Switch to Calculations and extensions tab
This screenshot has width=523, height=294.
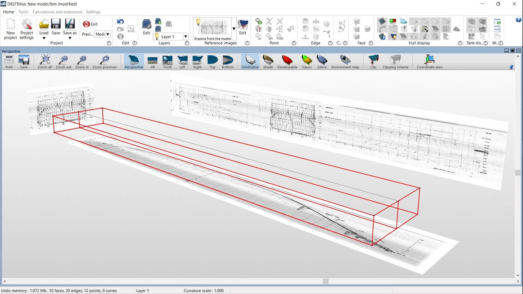[x=57, y=12]
